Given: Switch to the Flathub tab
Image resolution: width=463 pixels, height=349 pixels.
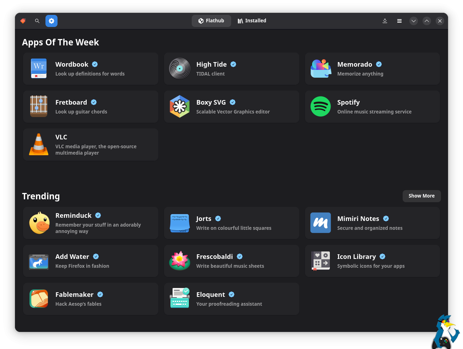Looking at the screenshot, I should (211, 21).
